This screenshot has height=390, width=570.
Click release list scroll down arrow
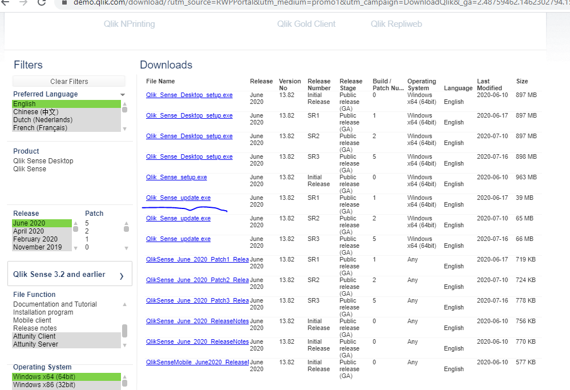tap(76, 248)
